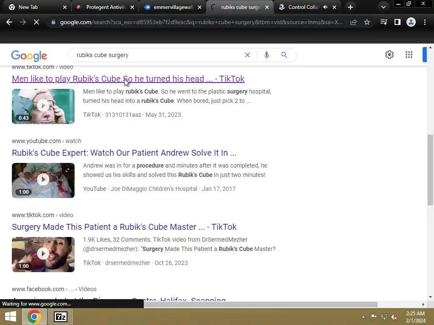Open 'Surgery Made This Patient a Rubik's Cube Master' link
434x325 pixels.
(x=124, y=227)
